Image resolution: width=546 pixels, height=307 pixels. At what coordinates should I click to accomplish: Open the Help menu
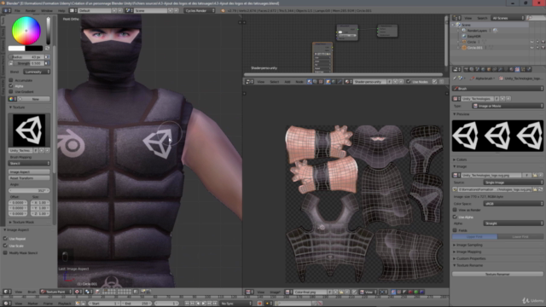(61, 11)
